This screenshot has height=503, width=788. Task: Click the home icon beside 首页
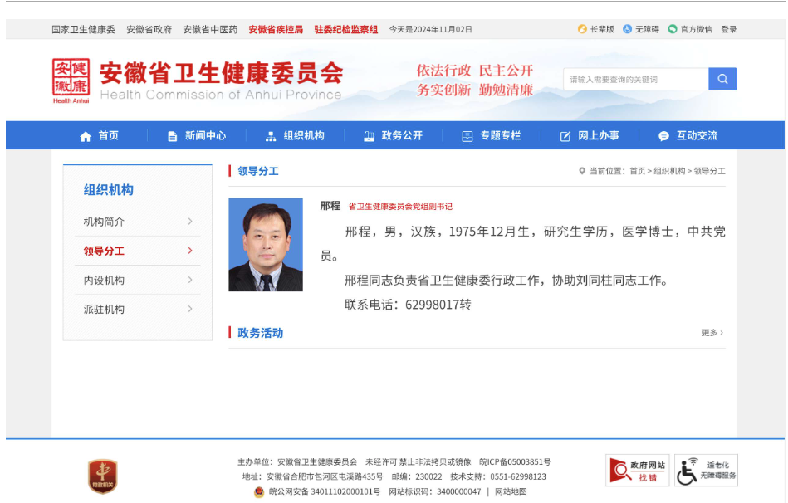point(87,135)
